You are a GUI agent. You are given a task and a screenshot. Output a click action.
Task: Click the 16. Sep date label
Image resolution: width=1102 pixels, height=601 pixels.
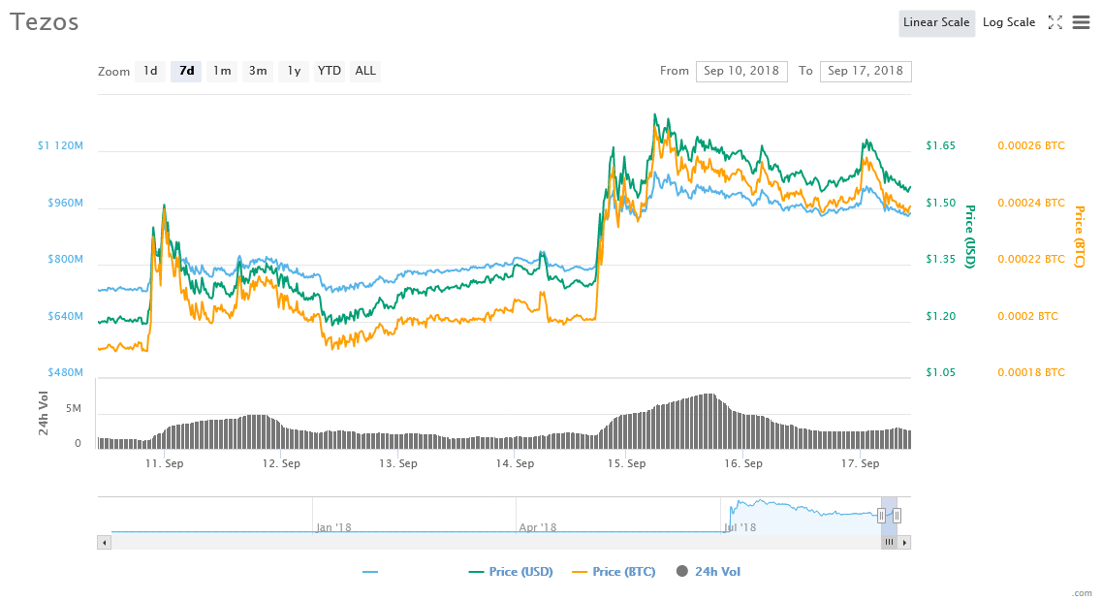coord(742,464)
